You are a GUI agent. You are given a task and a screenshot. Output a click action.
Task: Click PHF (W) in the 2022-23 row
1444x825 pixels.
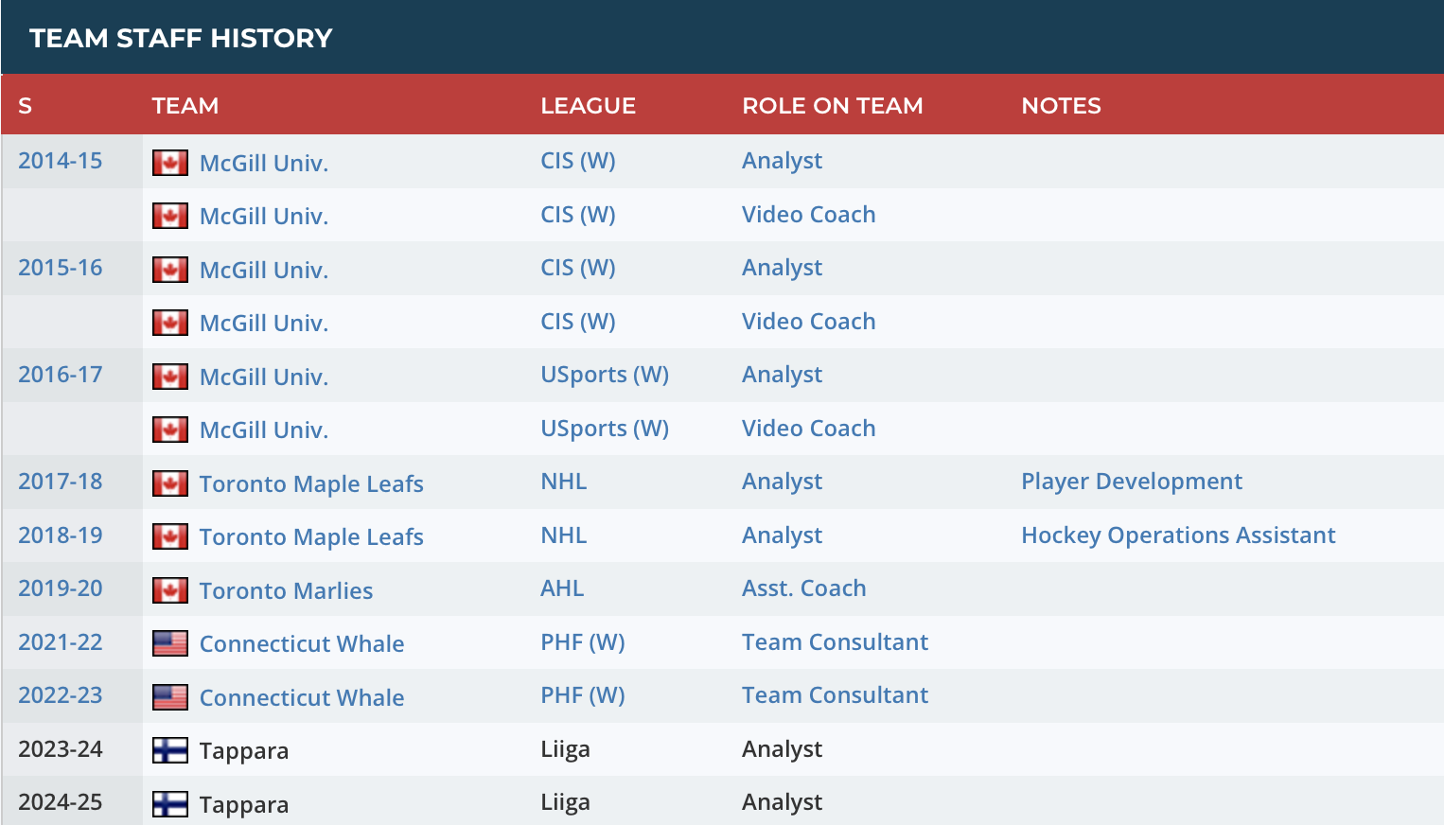(582, 694)
